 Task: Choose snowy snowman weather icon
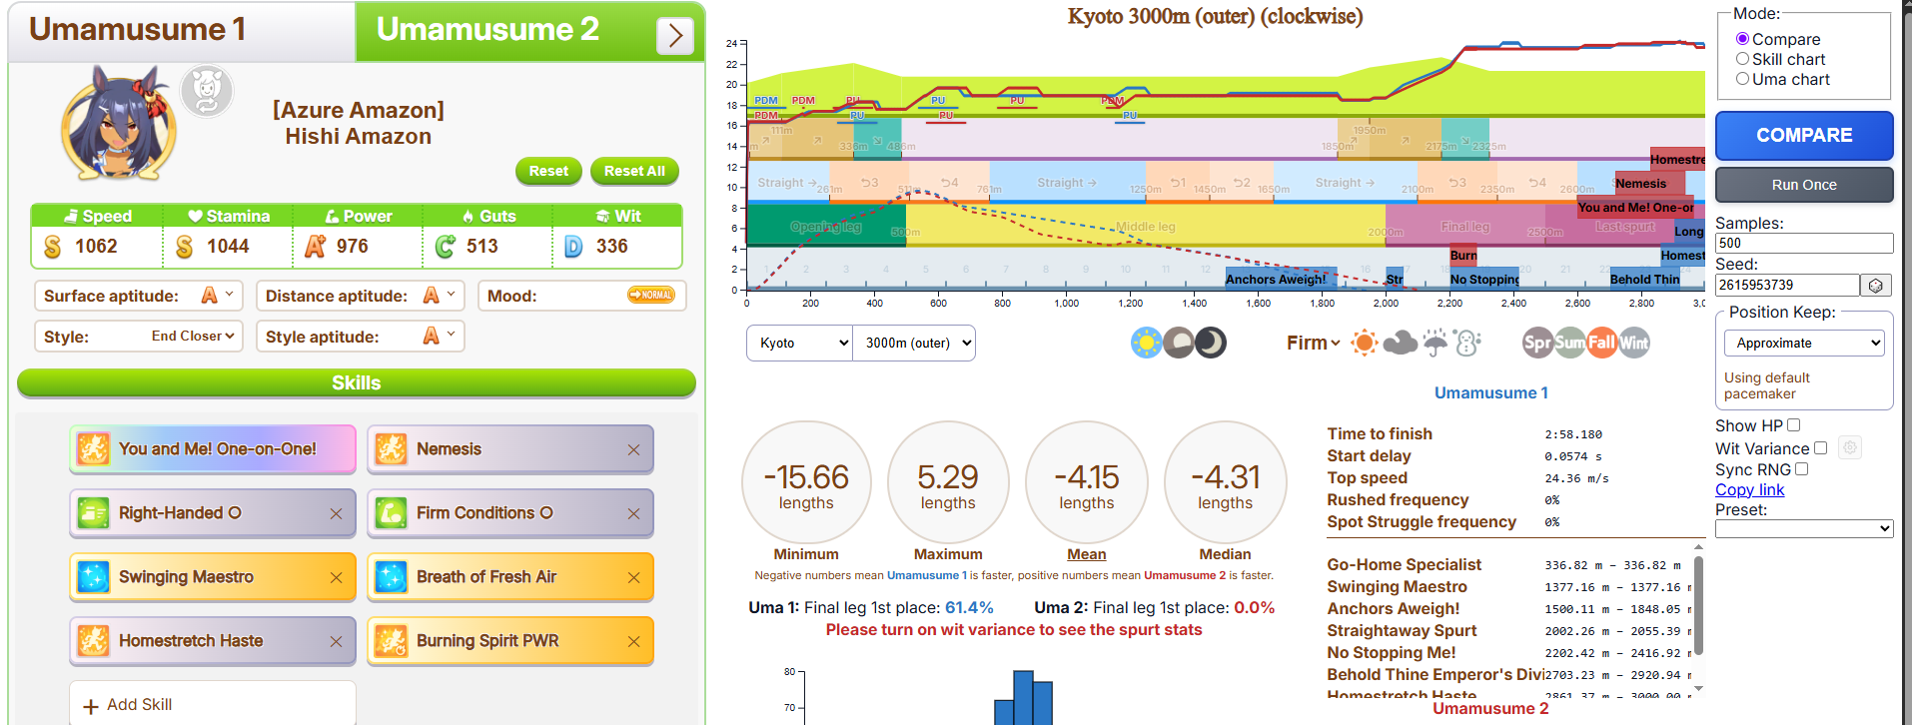coord(1467,344)
